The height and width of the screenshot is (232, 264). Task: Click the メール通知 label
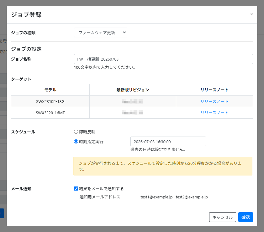pyautogui.click(x=21, y=189)
